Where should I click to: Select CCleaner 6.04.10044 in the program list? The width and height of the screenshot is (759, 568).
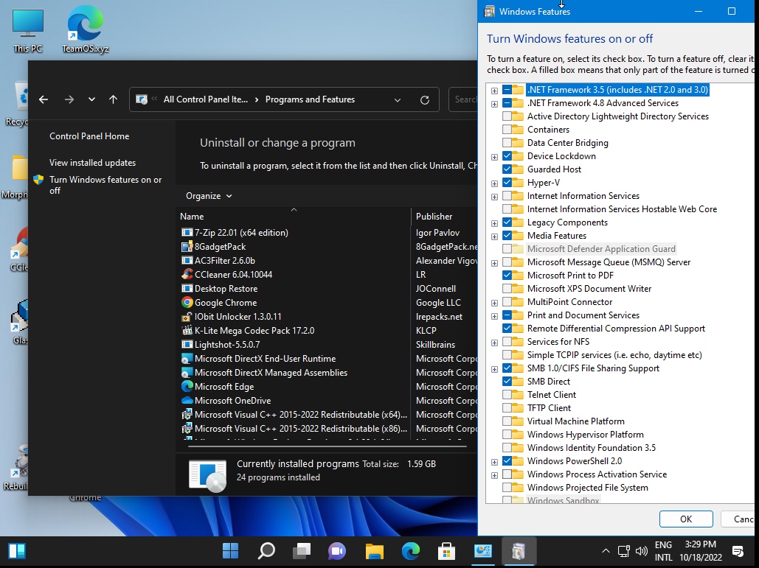tap(233, 275)
